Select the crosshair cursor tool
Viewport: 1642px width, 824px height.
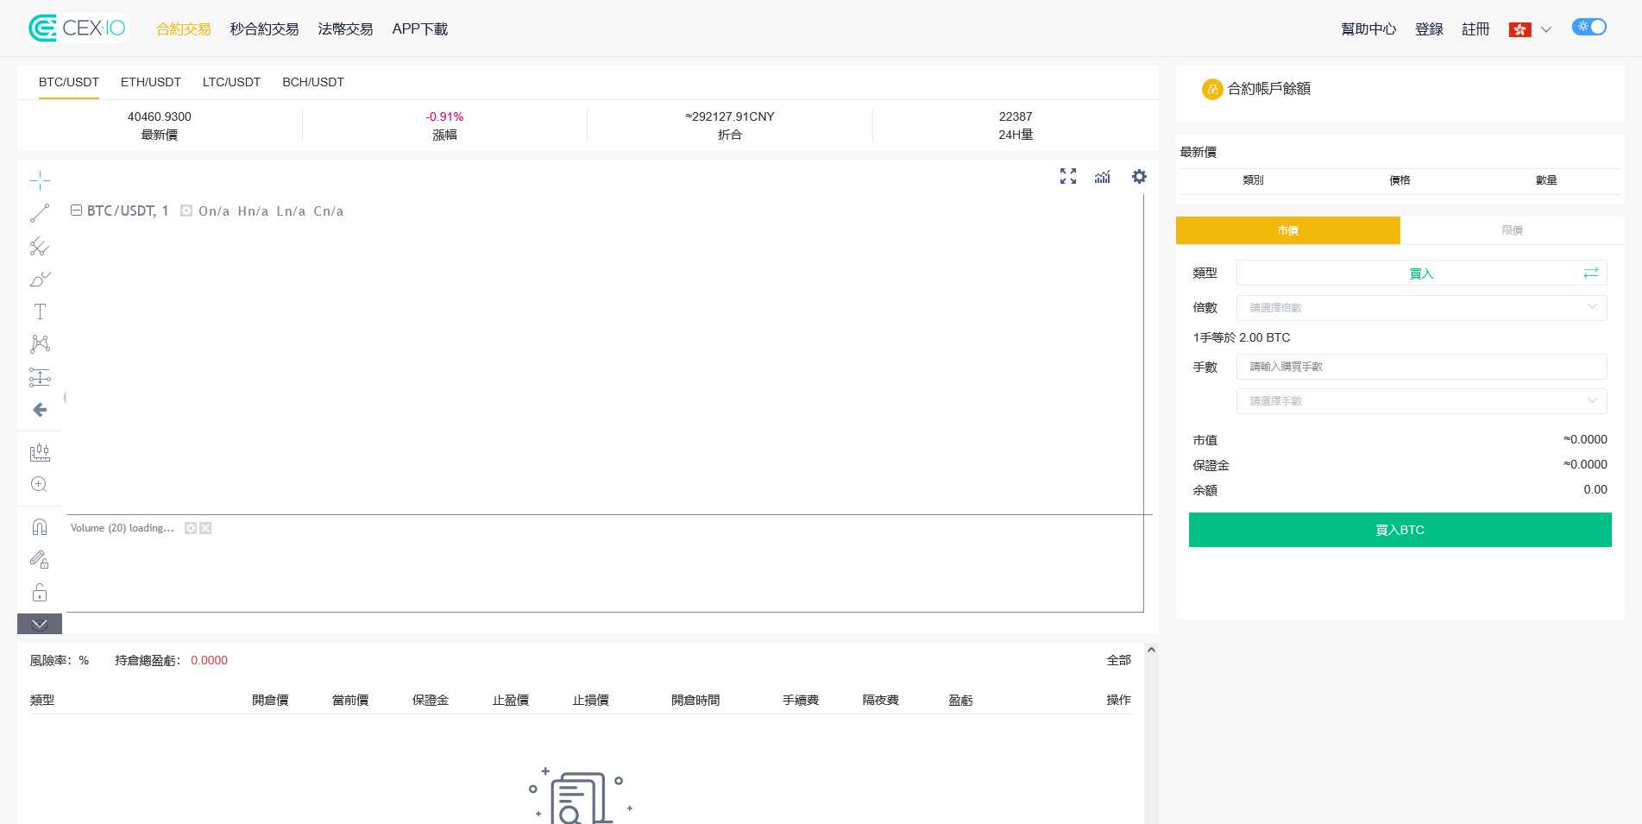click(x=40, y=180)
